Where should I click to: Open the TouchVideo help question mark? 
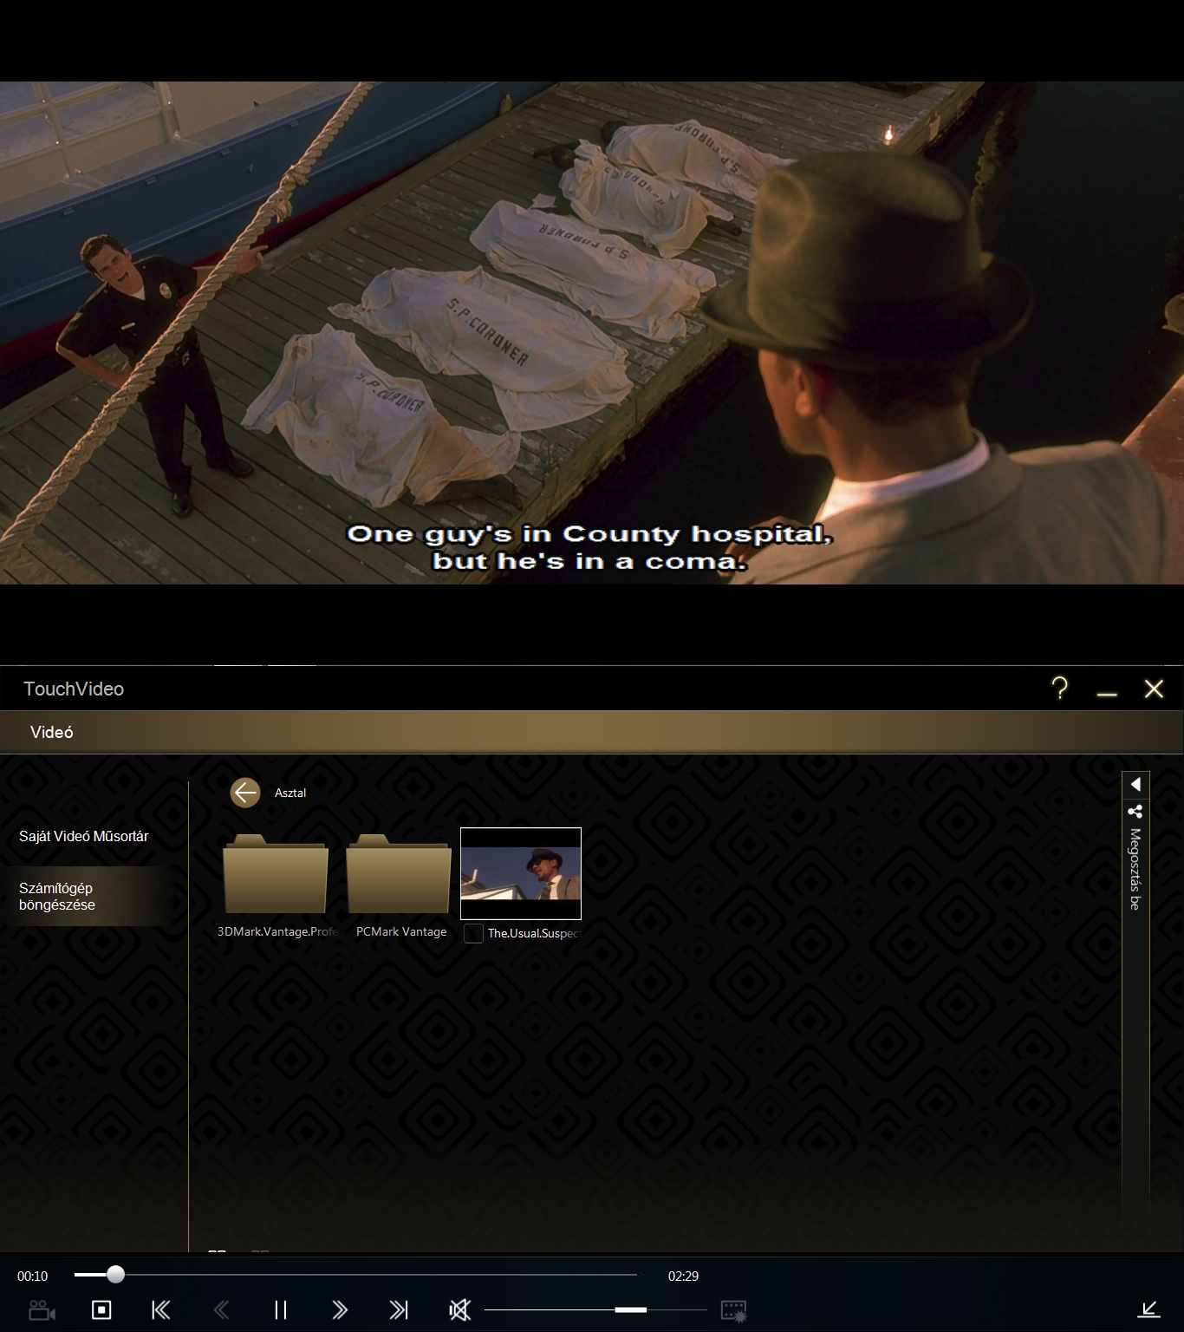[1059, 689]
